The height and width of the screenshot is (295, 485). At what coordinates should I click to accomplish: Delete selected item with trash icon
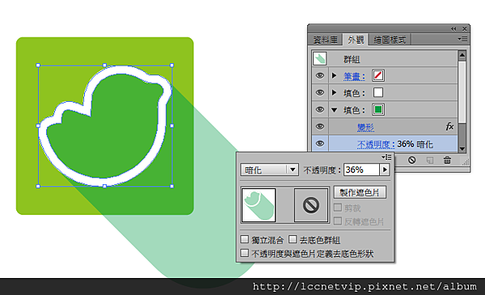[x=447, y=160]
